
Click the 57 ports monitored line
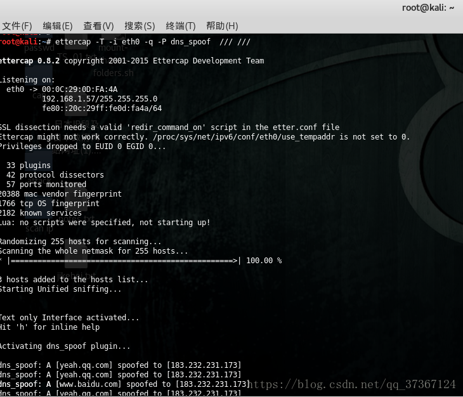pos(46,185)
